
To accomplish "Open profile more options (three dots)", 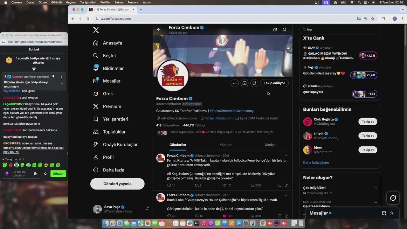I will 235,83.
